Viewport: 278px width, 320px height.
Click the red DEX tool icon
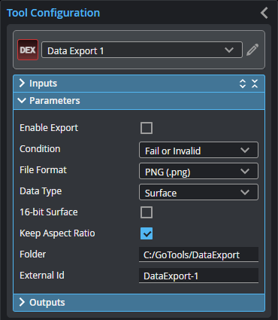[28, 50]
